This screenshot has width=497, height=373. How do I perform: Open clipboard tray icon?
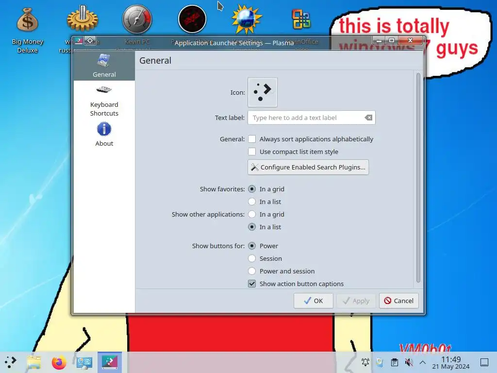tap(394, 362)
